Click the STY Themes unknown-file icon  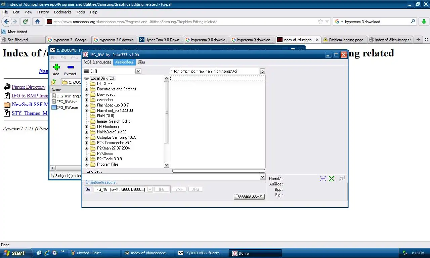coord(7,113)
